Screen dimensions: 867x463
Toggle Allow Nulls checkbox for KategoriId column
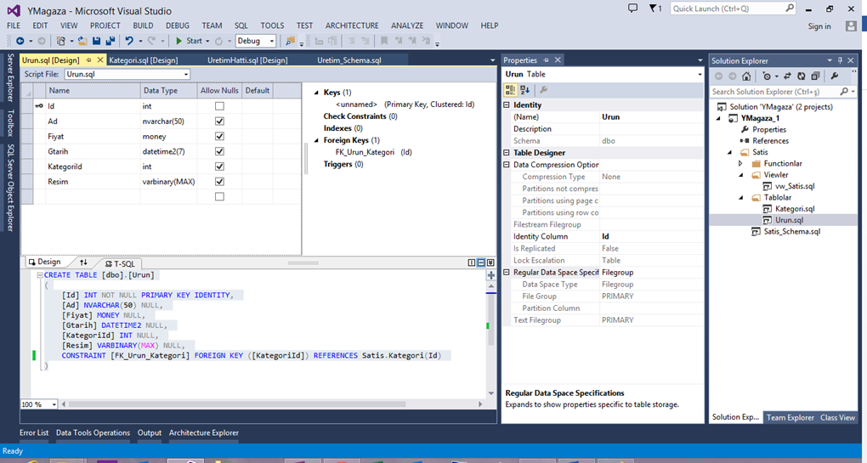219,167
